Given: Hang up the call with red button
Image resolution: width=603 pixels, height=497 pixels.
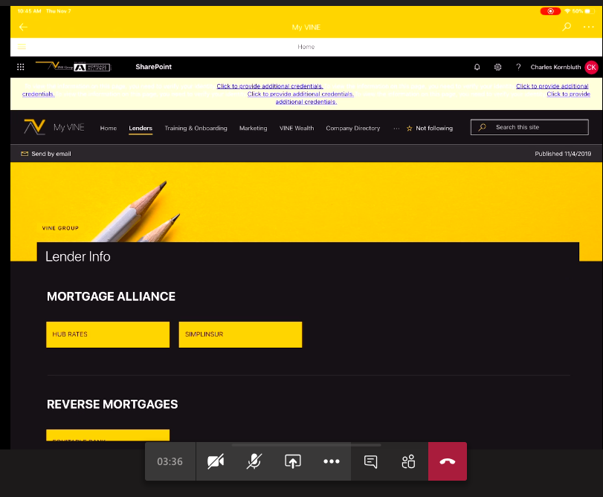Looking at the screenshot, I should click(x=448, y=461).
